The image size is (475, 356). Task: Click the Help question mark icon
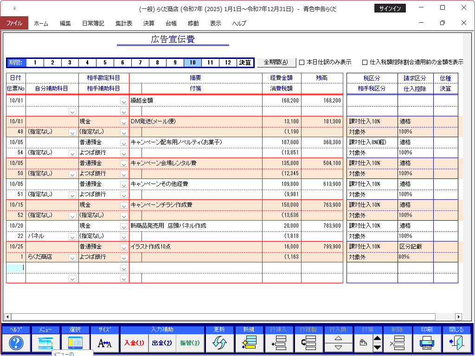pyautogui.click(x=16, y=343)
